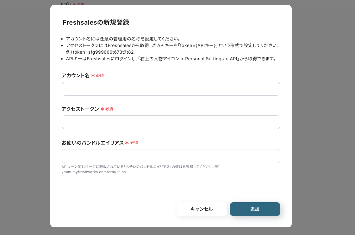This screenshot has width=355, height=235.
Task: Click the アカウント名 field label
Action: point(75,75)
